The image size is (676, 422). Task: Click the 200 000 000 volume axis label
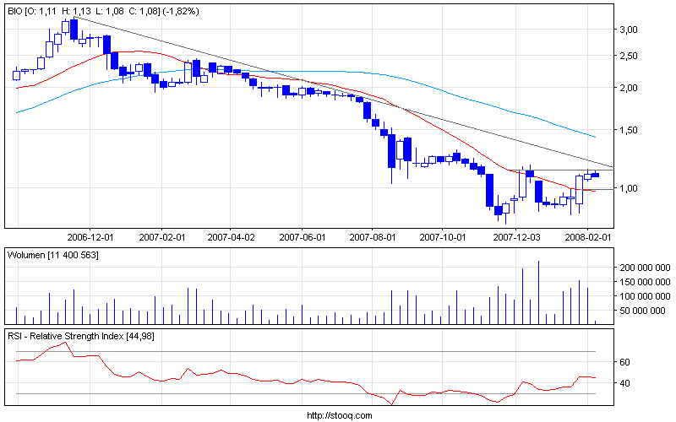645,268
